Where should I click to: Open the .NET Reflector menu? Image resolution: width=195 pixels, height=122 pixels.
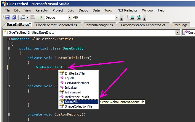(127, 10)
